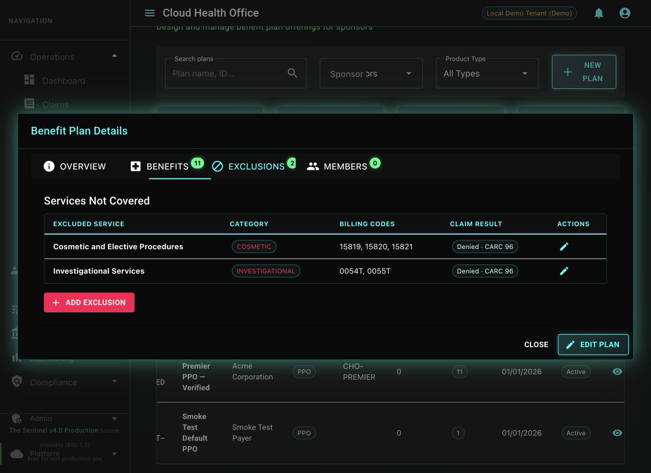Click billing codes 0054T, 0055T

coord(365,271)
